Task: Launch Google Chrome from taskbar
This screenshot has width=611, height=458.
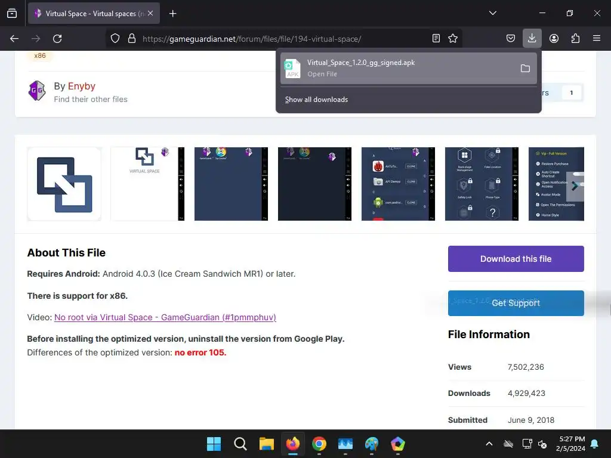Action: 319,444
